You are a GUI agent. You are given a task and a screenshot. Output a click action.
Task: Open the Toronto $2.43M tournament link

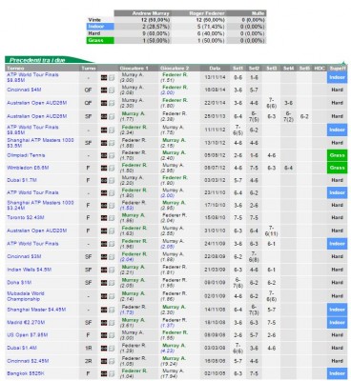(x=26, y=217)
